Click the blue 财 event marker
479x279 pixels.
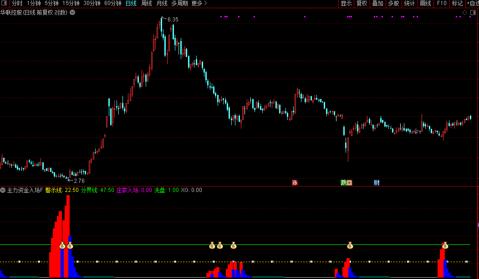[377, 183]
